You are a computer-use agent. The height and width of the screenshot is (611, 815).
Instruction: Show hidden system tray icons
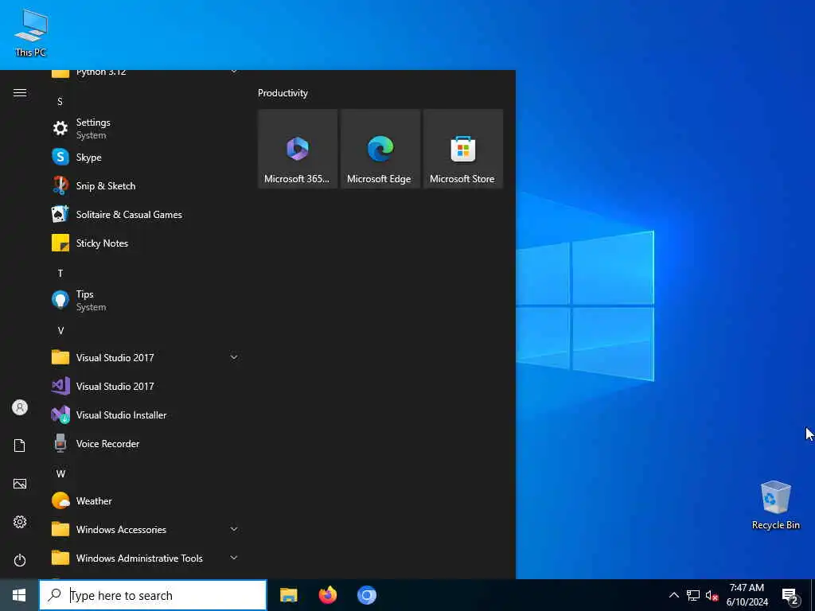click(673, 595)
